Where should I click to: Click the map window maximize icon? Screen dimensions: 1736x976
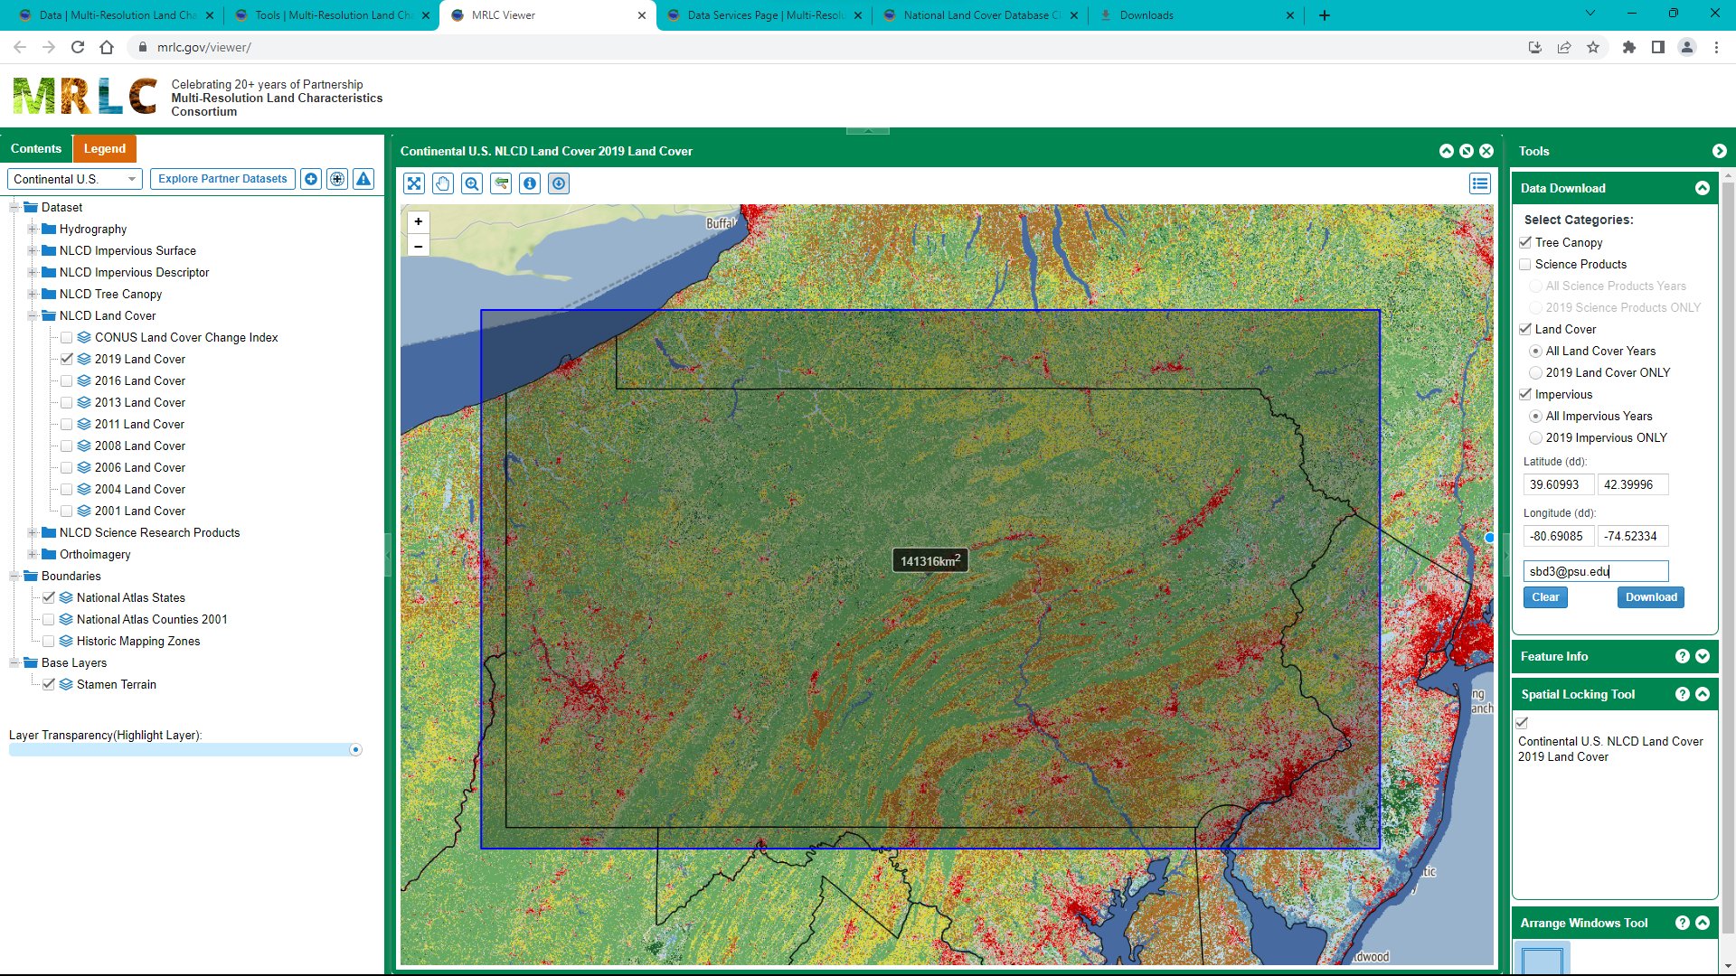pyautogui.click(x=1467, y=151)
